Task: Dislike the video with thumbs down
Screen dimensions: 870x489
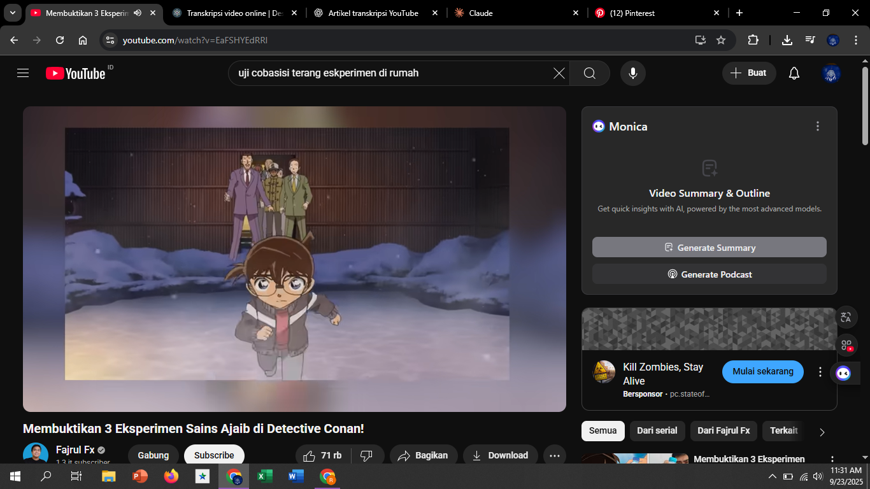Action: 366,455
